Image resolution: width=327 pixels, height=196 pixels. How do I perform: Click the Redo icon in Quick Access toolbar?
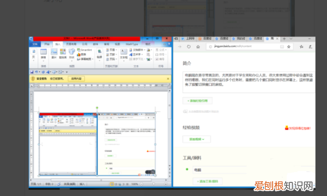coord(43,72)
